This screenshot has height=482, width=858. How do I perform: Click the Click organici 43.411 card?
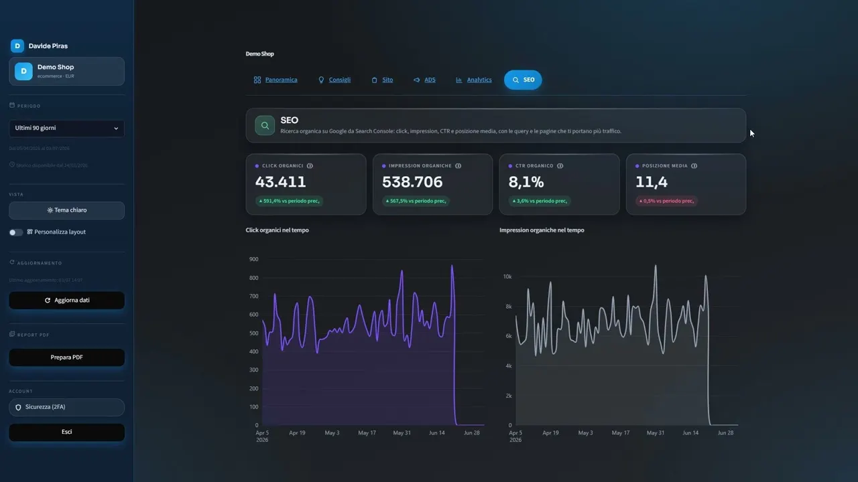306,184
